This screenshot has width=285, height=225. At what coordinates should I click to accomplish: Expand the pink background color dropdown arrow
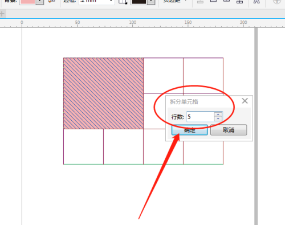click(x=40, y=2)
